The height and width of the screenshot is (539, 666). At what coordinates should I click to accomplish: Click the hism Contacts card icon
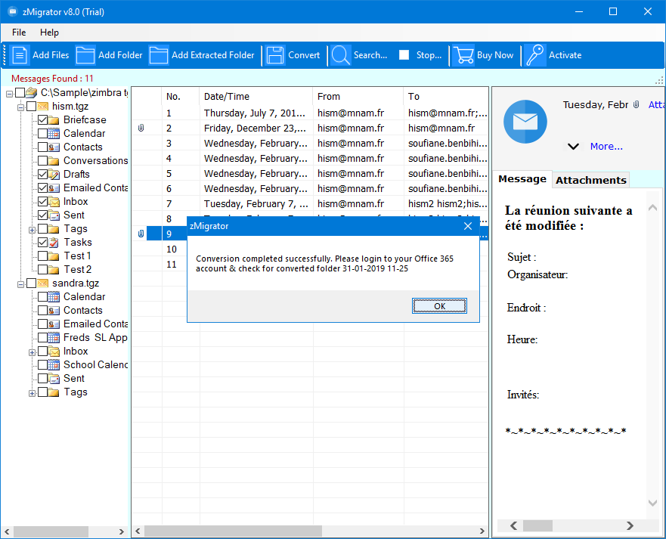(54, 147)
